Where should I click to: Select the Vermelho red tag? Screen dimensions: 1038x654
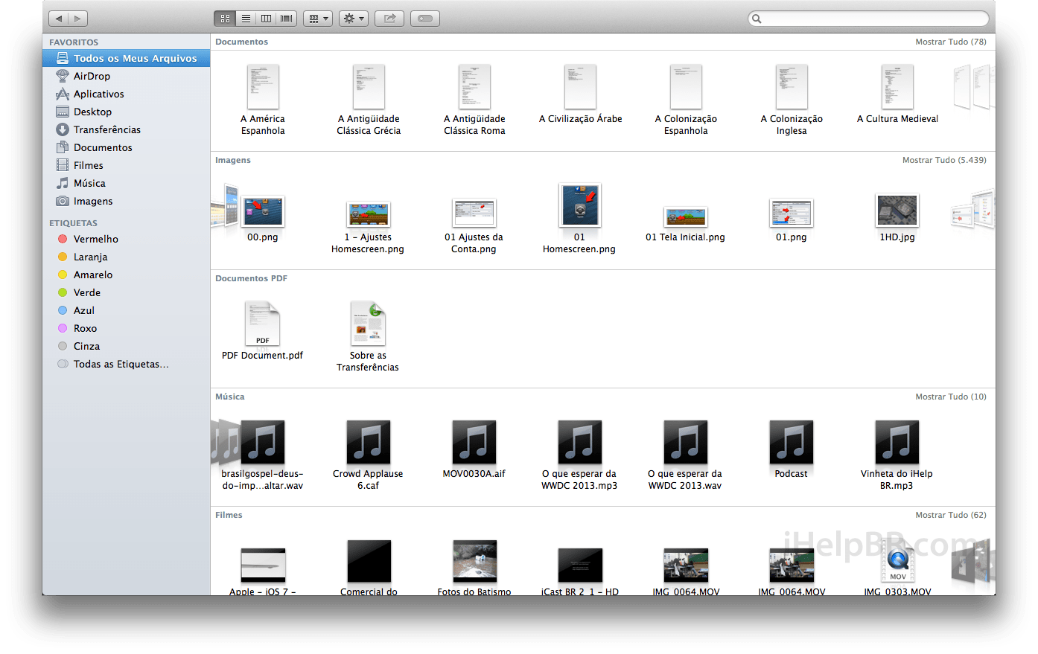point(127,239)
